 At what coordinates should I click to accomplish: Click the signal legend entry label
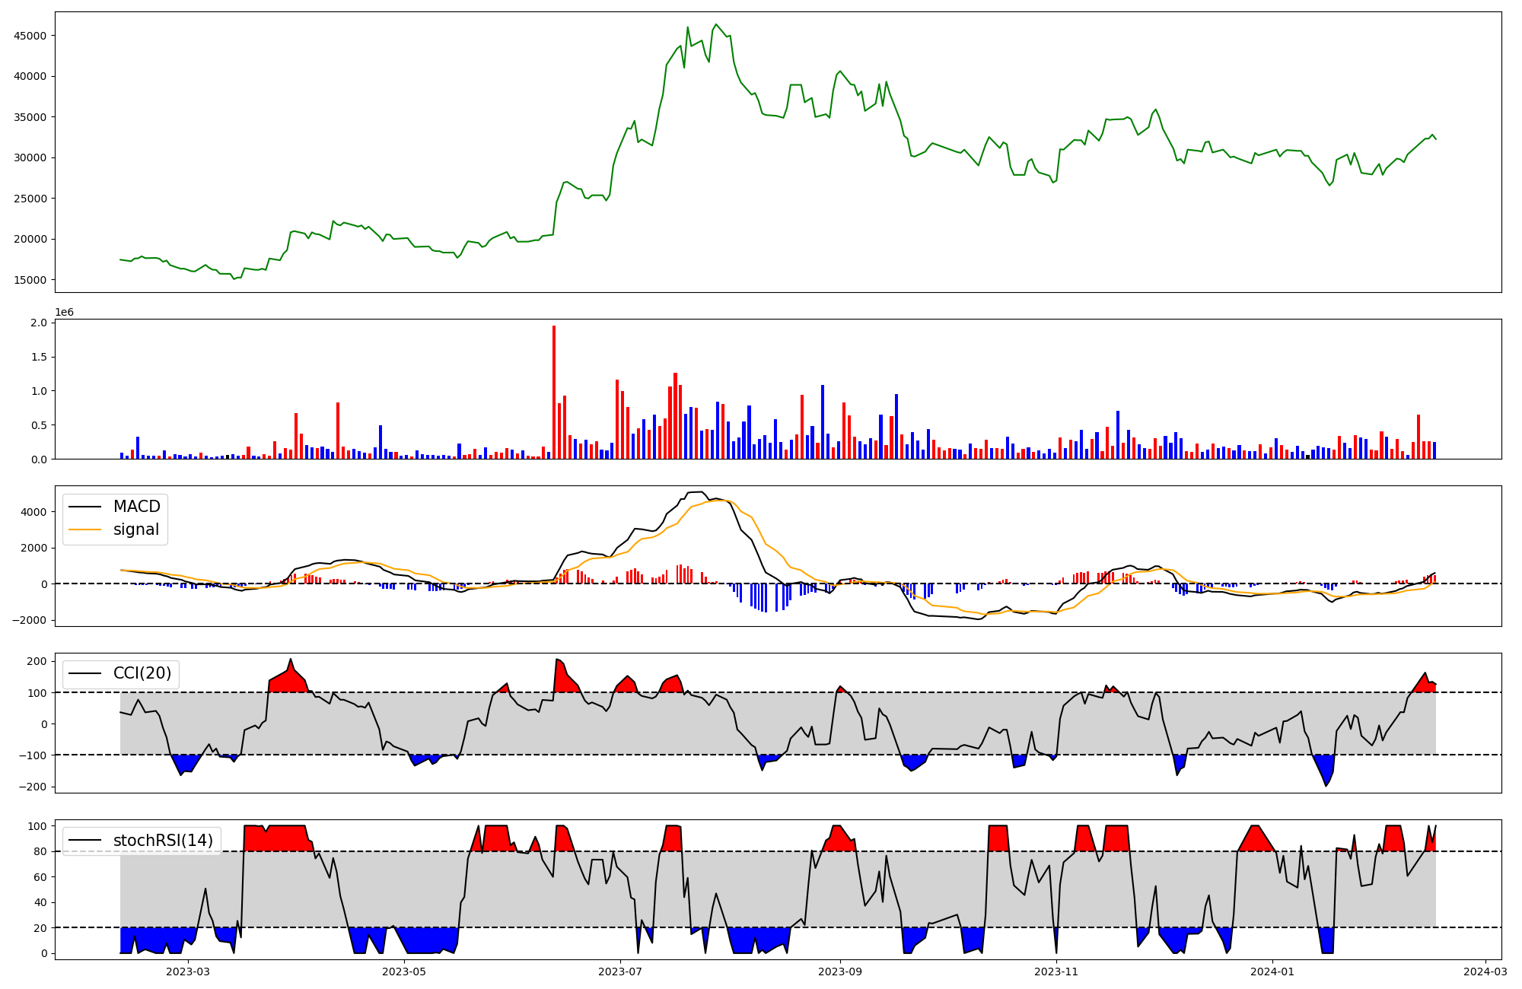[x=136, y=529]
